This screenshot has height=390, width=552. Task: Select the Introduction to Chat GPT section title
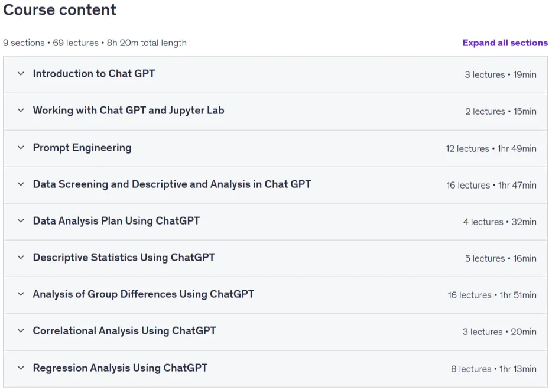click(x=93, y=73)
